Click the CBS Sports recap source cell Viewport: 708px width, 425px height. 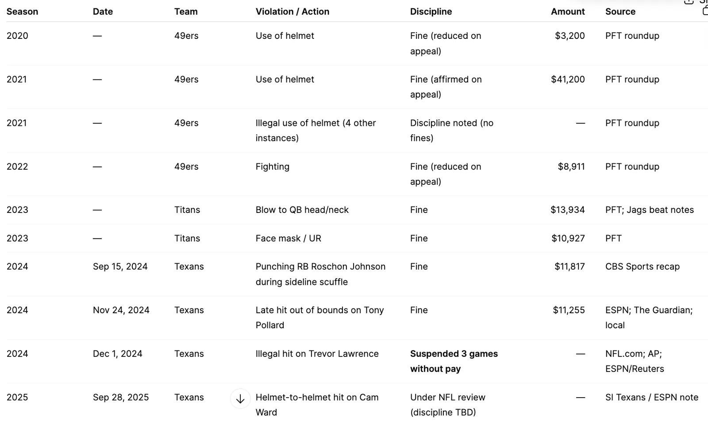tap(643, 267)
